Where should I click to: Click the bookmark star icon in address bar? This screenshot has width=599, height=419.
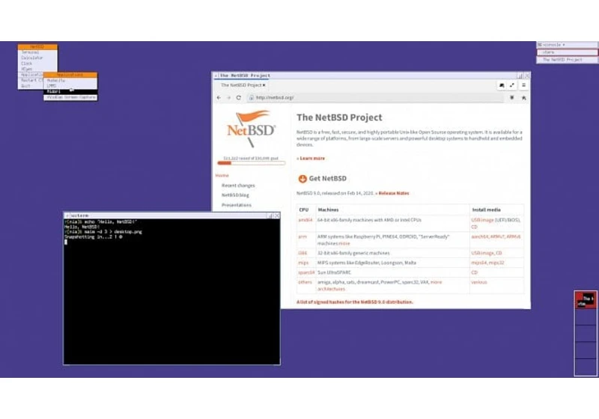pos(523,98)
